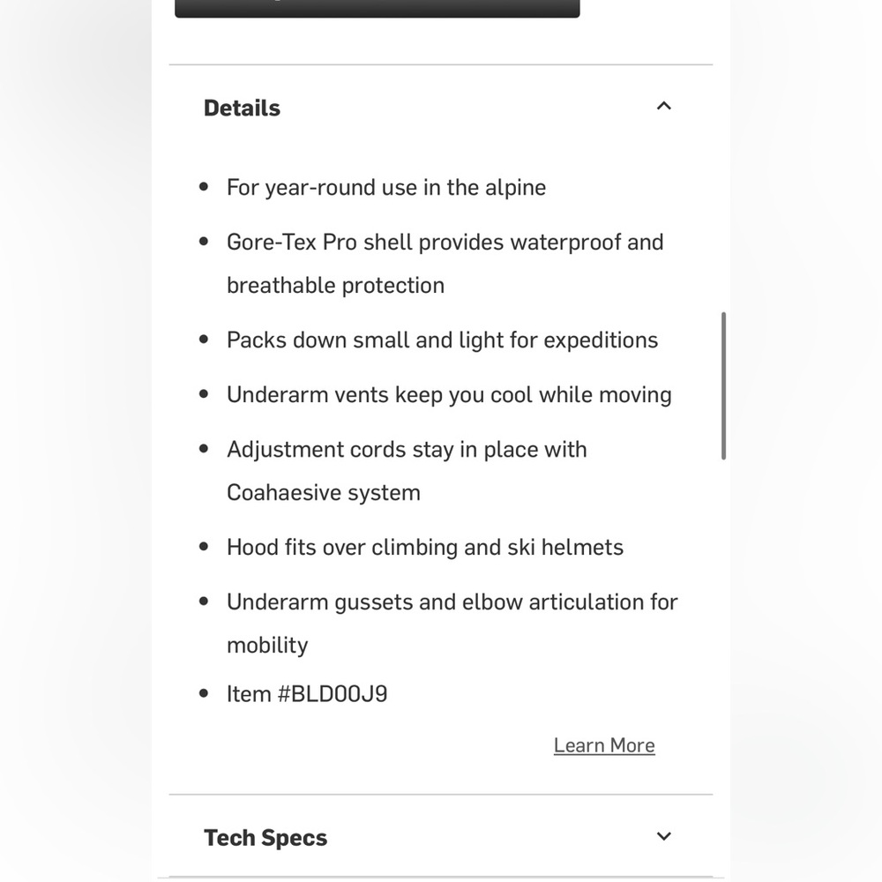Select the 'Coahaesive system' text
This screenshot has width=882, height=882.
tap(324, 492)
